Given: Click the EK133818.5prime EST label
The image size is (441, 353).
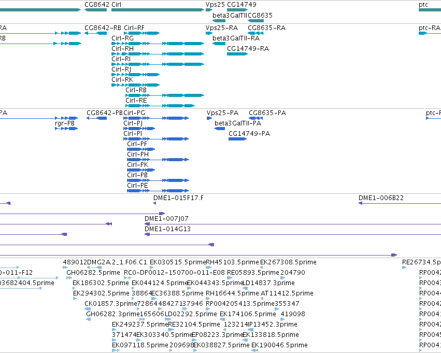Looking at the screenshot, I should (271, 335).
